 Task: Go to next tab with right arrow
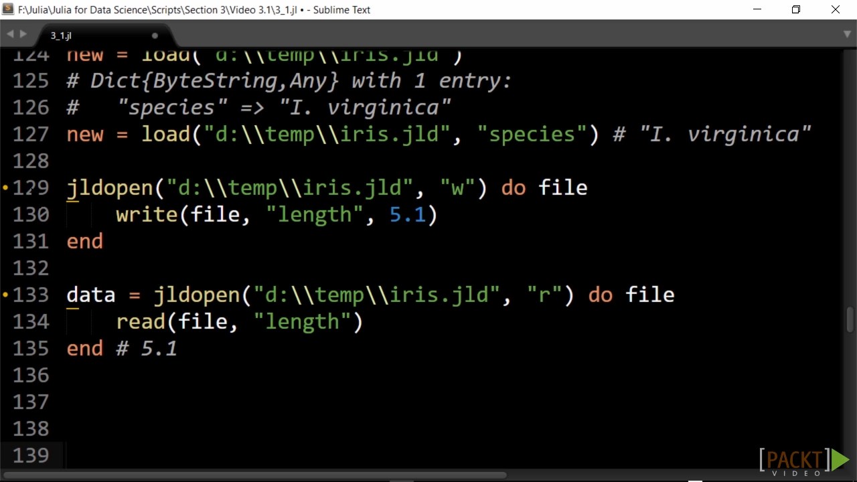pos(23,34)
